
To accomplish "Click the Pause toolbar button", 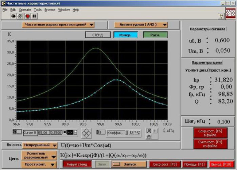I will (x=34, y=16).
